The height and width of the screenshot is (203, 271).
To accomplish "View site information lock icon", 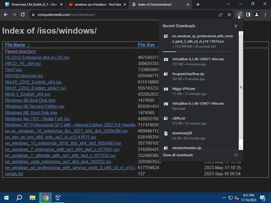I will click(x=33, y=15).
